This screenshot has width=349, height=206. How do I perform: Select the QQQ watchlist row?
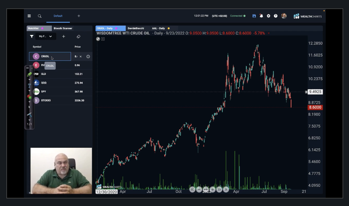(61, 83)
